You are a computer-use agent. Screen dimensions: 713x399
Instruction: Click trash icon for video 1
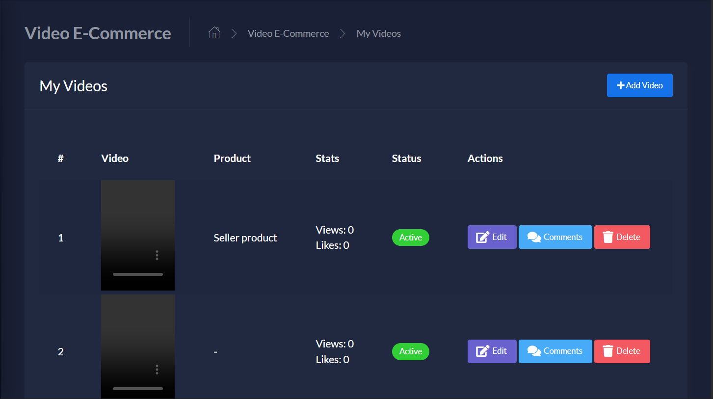pyautogui.click(x=608, y=238)
